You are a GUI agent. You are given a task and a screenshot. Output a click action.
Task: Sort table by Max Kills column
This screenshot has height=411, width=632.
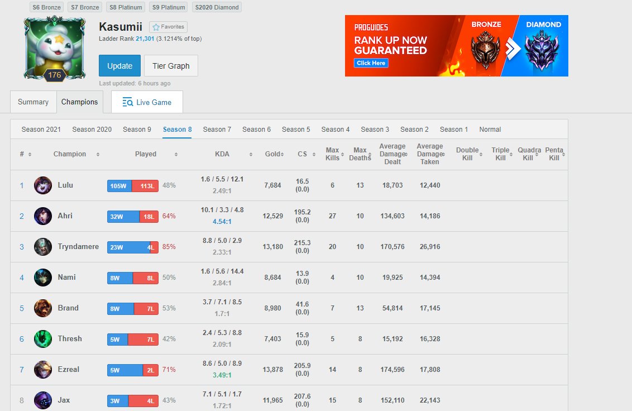(334, 154)
